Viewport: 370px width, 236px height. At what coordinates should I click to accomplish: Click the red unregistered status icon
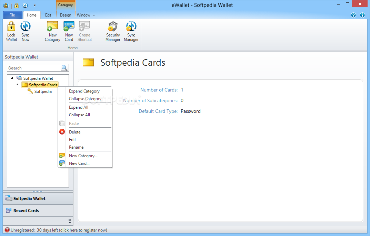(7, 230)
